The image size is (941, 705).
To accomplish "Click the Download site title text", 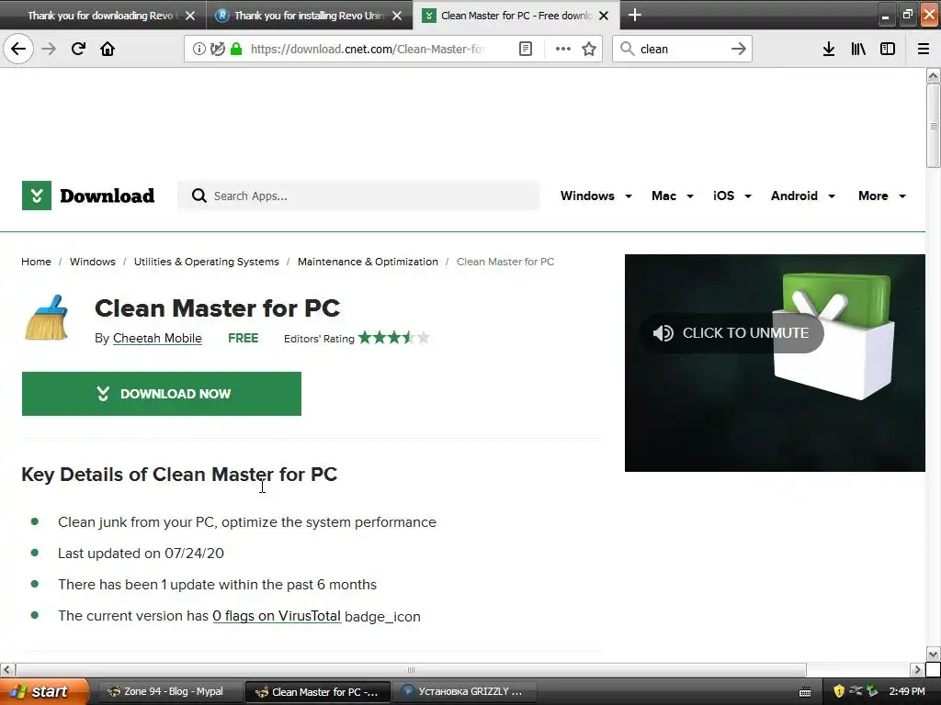I will point(108,196).
